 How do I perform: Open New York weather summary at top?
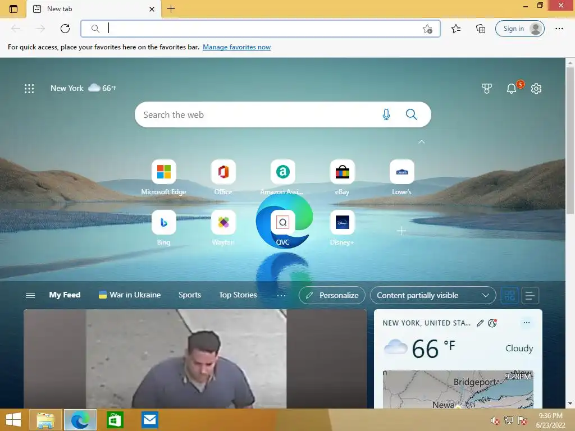[x=83, y=88]
